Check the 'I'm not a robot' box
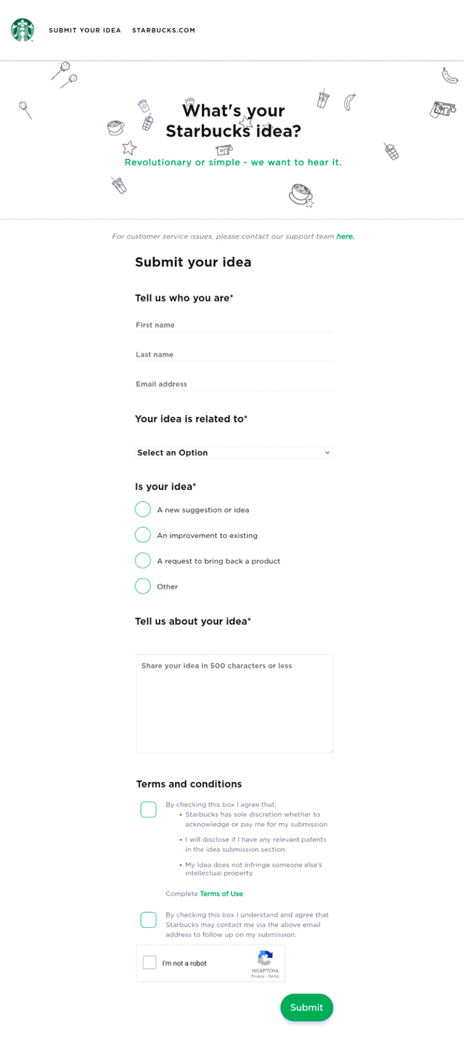The width and height of the screenshot is (464, 1042). pos(149,962)
